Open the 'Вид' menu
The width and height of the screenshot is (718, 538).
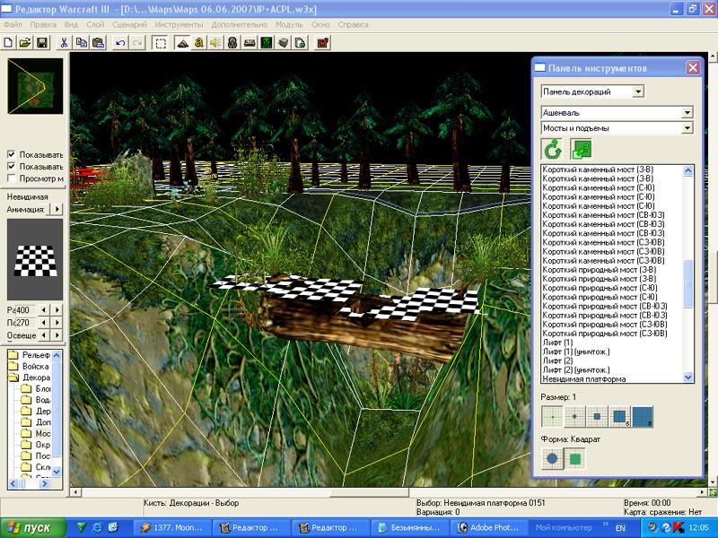point(71,25)
